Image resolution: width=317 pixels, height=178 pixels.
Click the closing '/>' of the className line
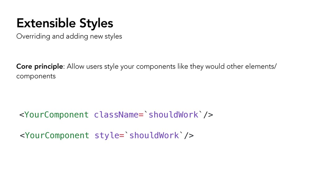click(x=208, y=115)
